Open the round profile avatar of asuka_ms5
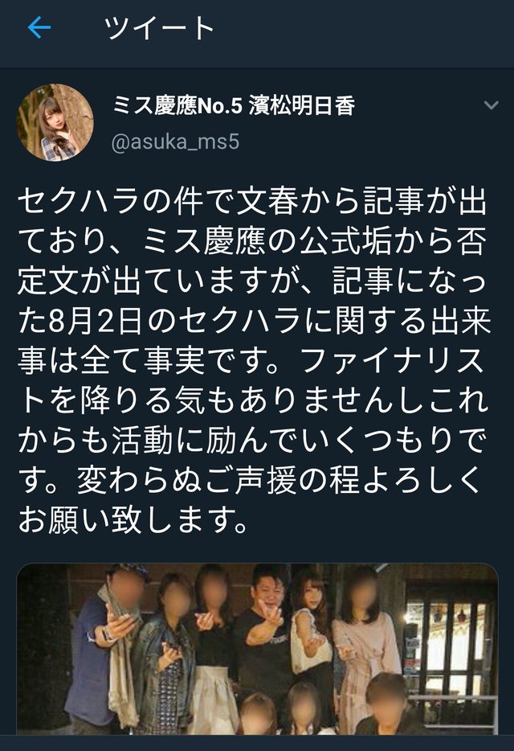 [x=55, y=122]
